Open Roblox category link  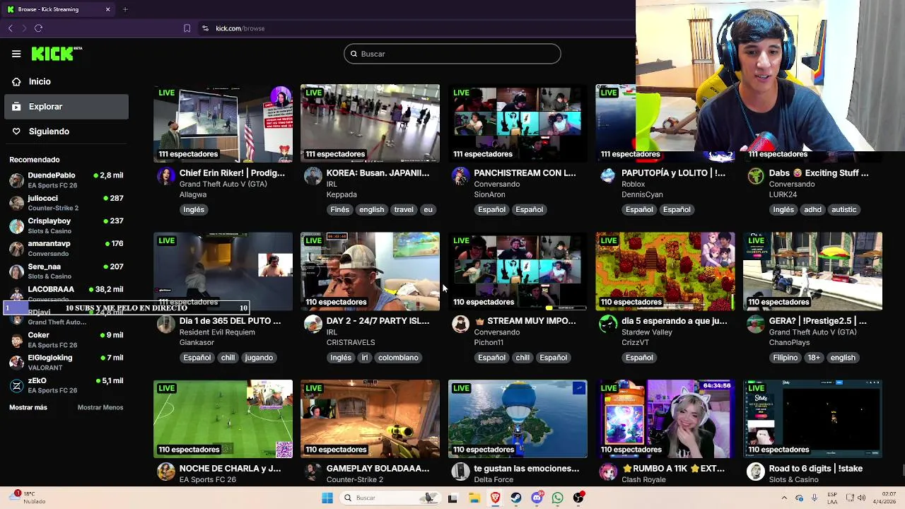[x=633, y=184]
